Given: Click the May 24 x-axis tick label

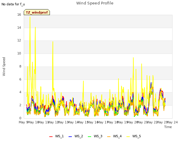Looking at the screenshot, I should click(172, 122).
